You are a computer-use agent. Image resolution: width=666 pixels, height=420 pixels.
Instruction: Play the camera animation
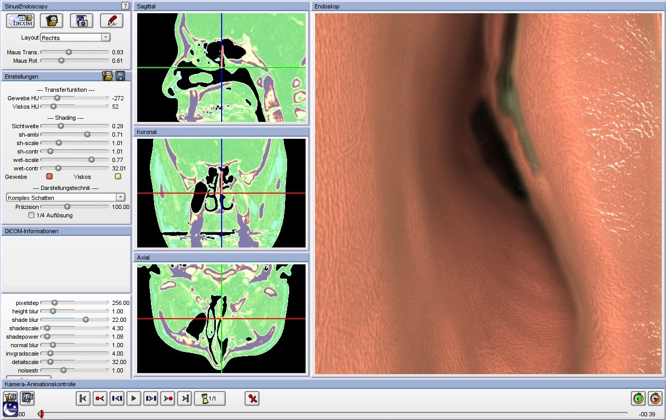tap(134, 398)
